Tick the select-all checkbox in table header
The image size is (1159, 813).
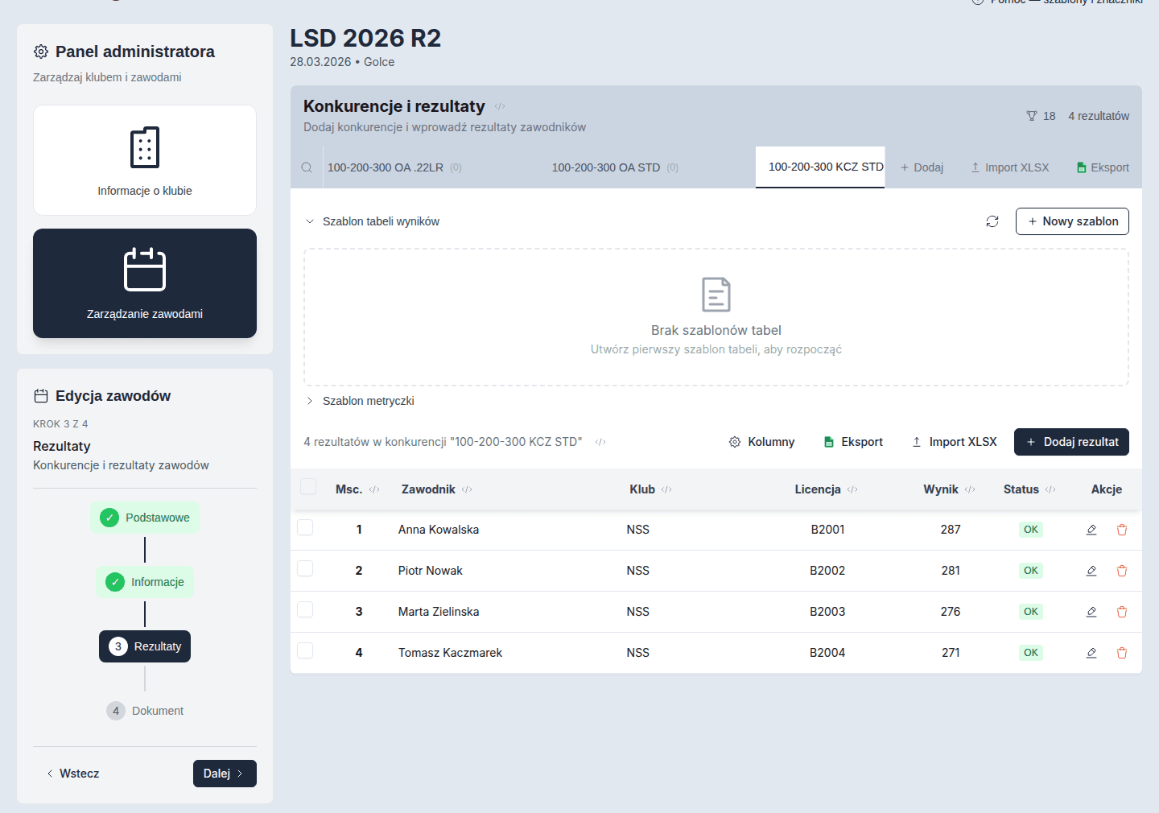[x=308, y=486]
